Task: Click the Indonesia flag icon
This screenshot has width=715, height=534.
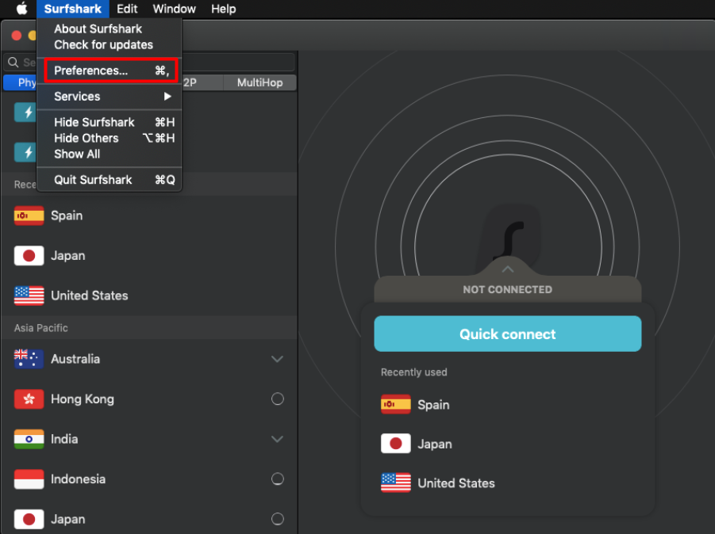Action: pos(29,479)
